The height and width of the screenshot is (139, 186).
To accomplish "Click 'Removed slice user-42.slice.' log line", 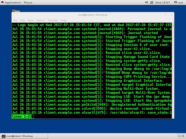I will (x=87, y=53).
